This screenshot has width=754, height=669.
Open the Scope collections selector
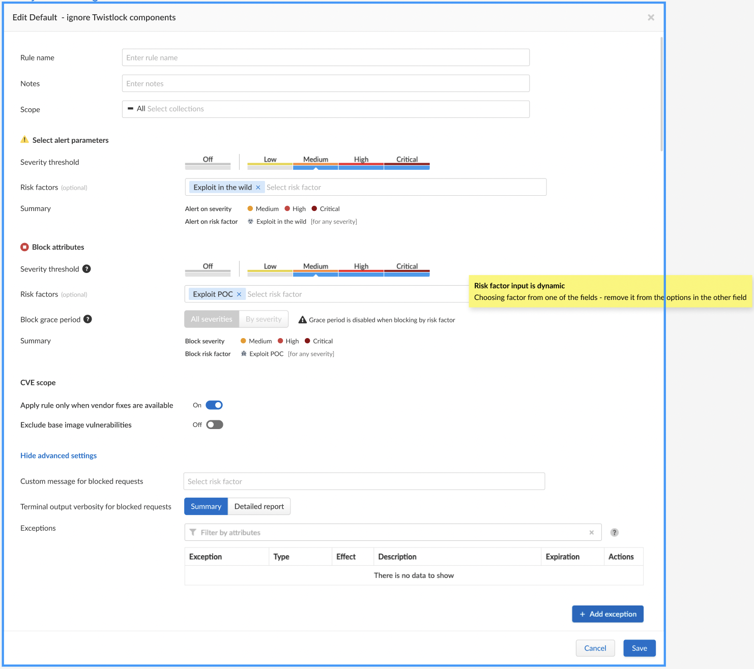click(326, 109)
